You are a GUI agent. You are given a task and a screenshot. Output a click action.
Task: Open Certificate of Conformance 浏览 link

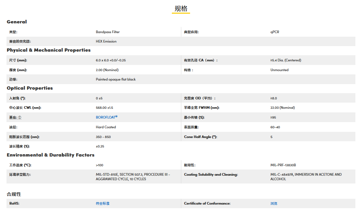tap(274, 203)
